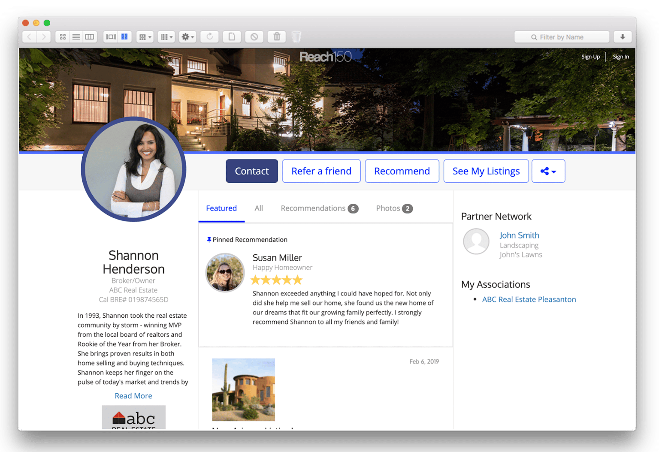Click the download arrow near the filter field
Image resolution: width=659 pixels, height=452 pixels.
[x=623, y=37]
